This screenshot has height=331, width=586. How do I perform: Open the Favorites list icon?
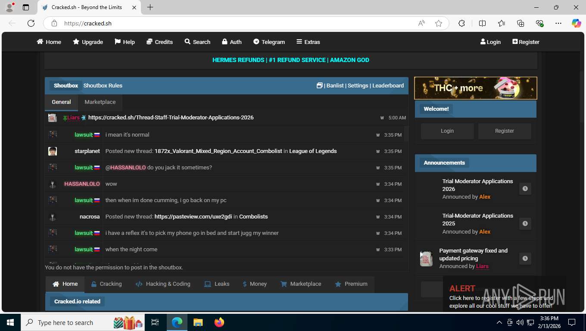[x=502, y=23]
